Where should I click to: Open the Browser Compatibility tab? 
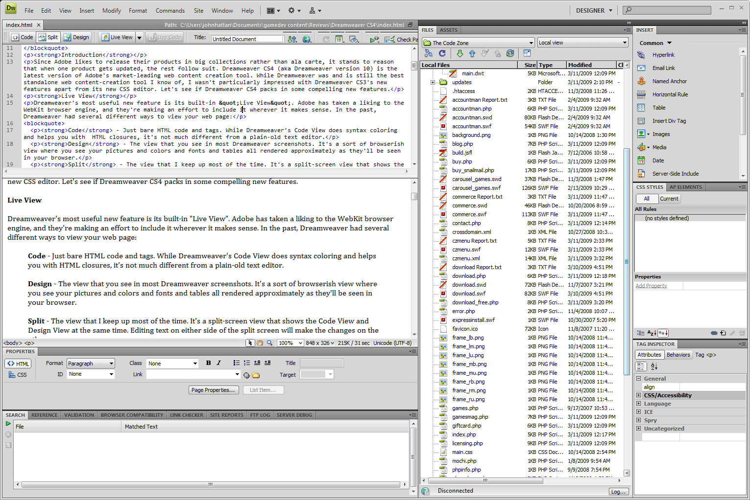[132, 415]
